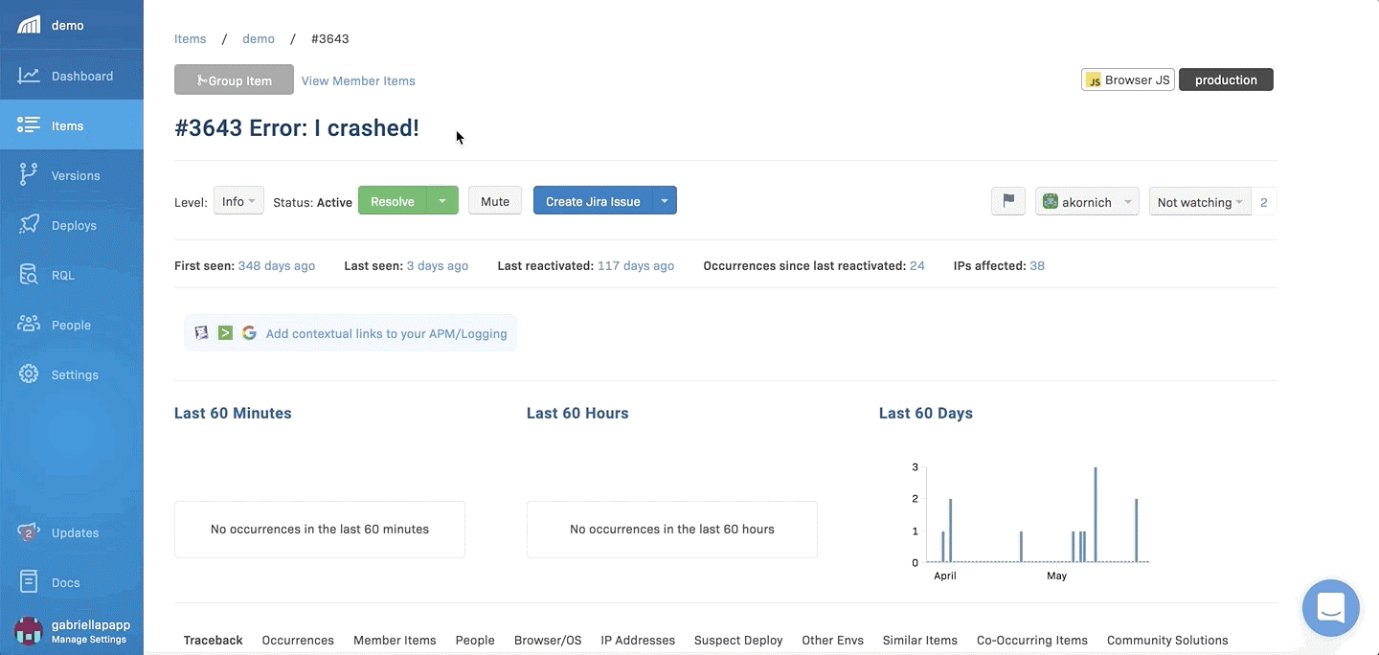The image size is (1379, 655).
Task: Open Deploys rocket icon
Action: point(29,225)
